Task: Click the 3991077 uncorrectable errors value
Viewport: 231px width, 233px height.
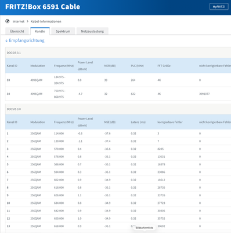Action: coord(204,94)
